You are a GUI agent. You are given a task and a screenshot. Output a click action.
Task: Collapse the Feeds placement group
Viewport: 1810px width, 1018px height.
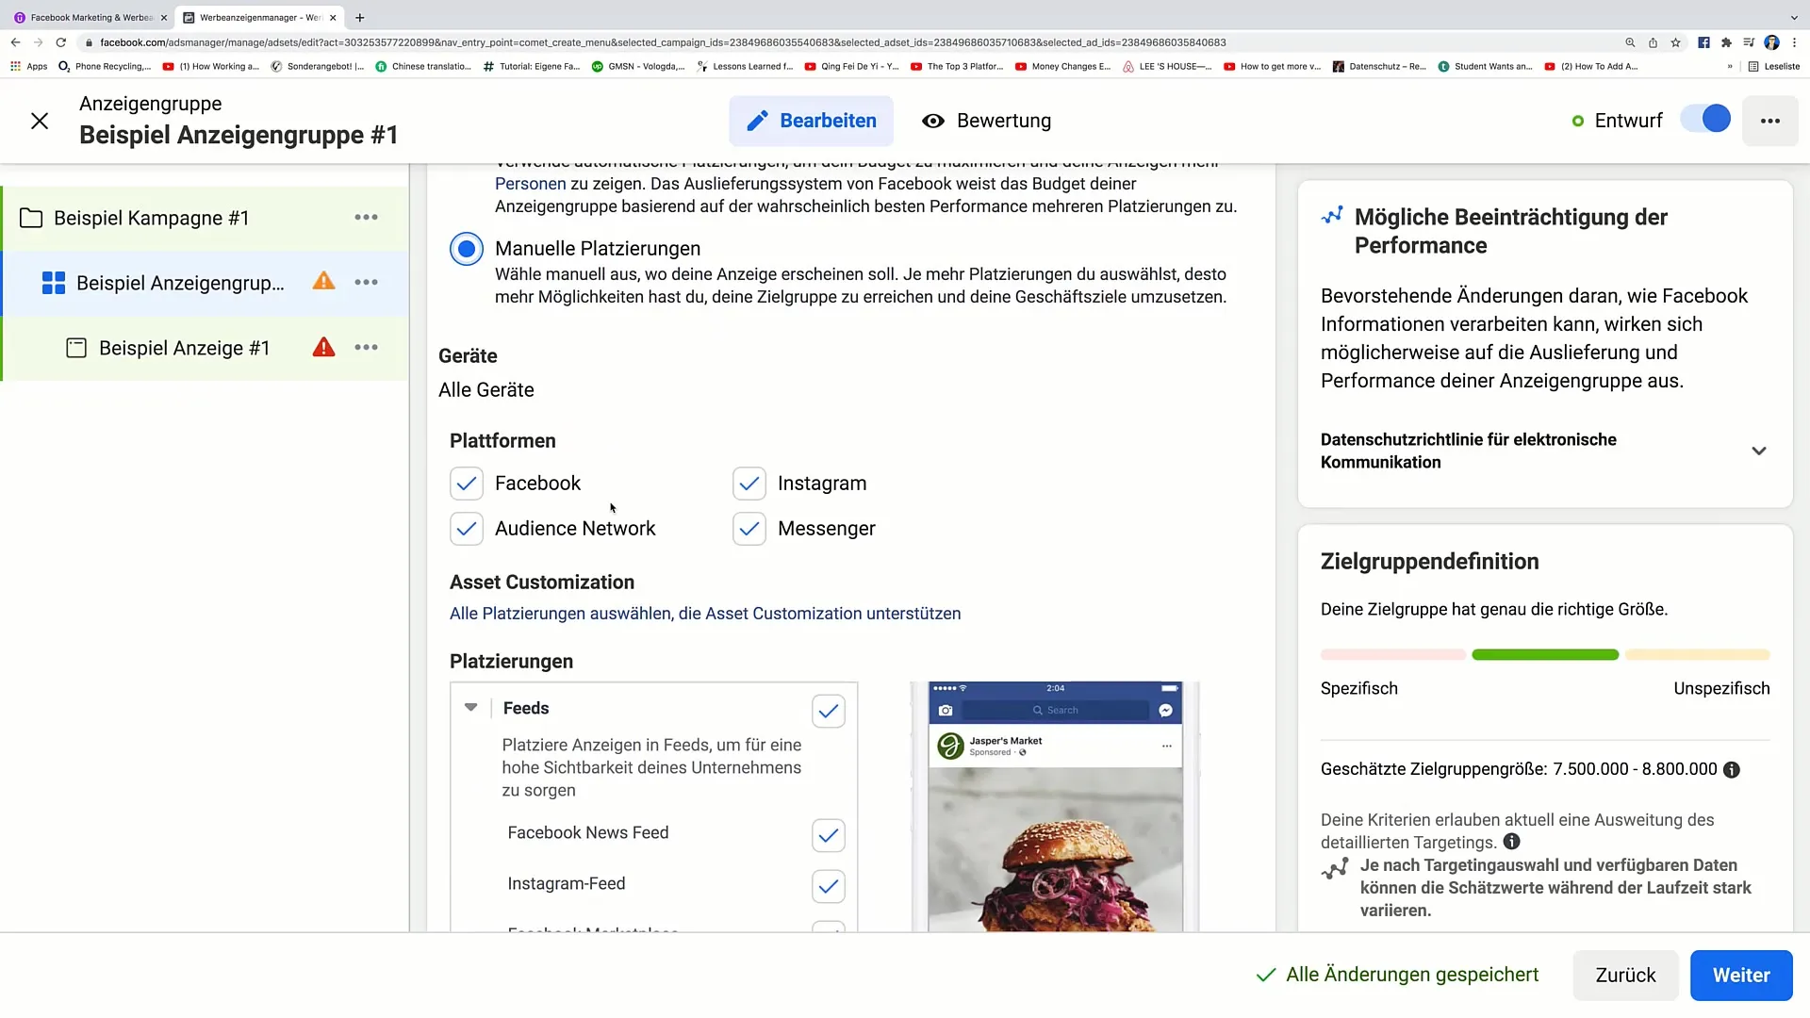pos(470,707)
